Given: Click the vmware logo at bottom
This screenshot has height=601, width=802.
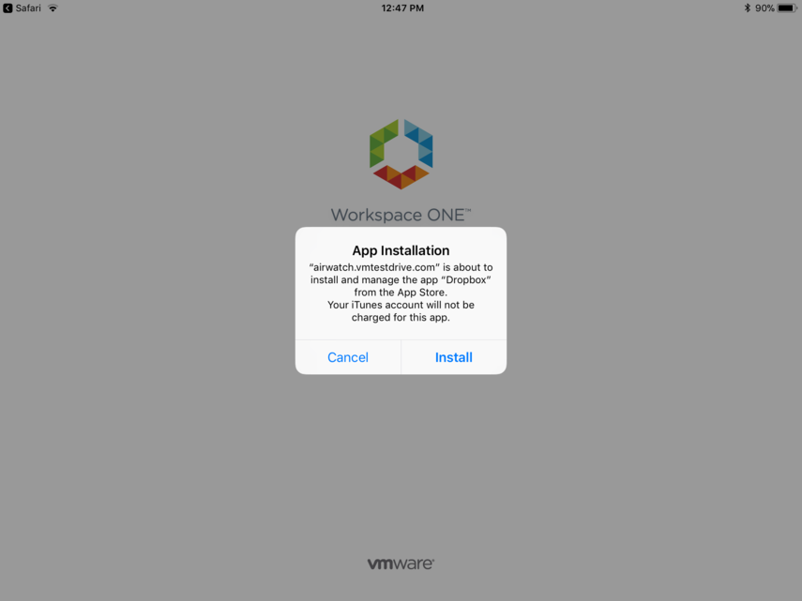Looking at the screenshot, I should 401,563.
